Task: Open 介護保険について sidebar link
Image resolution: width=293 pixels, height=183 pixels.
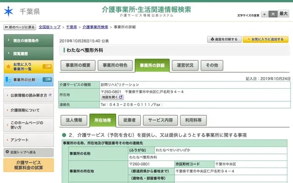Action: 28,110
